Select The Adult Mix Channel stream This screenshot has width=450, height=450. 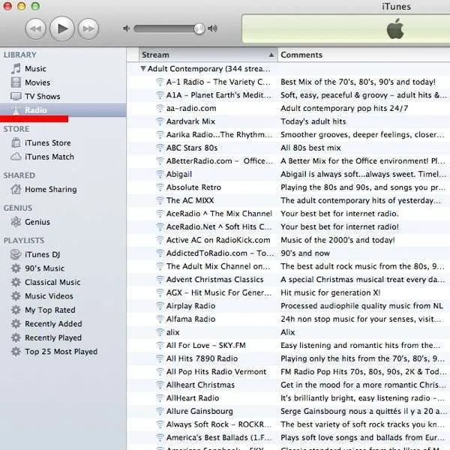pos(218,266)
